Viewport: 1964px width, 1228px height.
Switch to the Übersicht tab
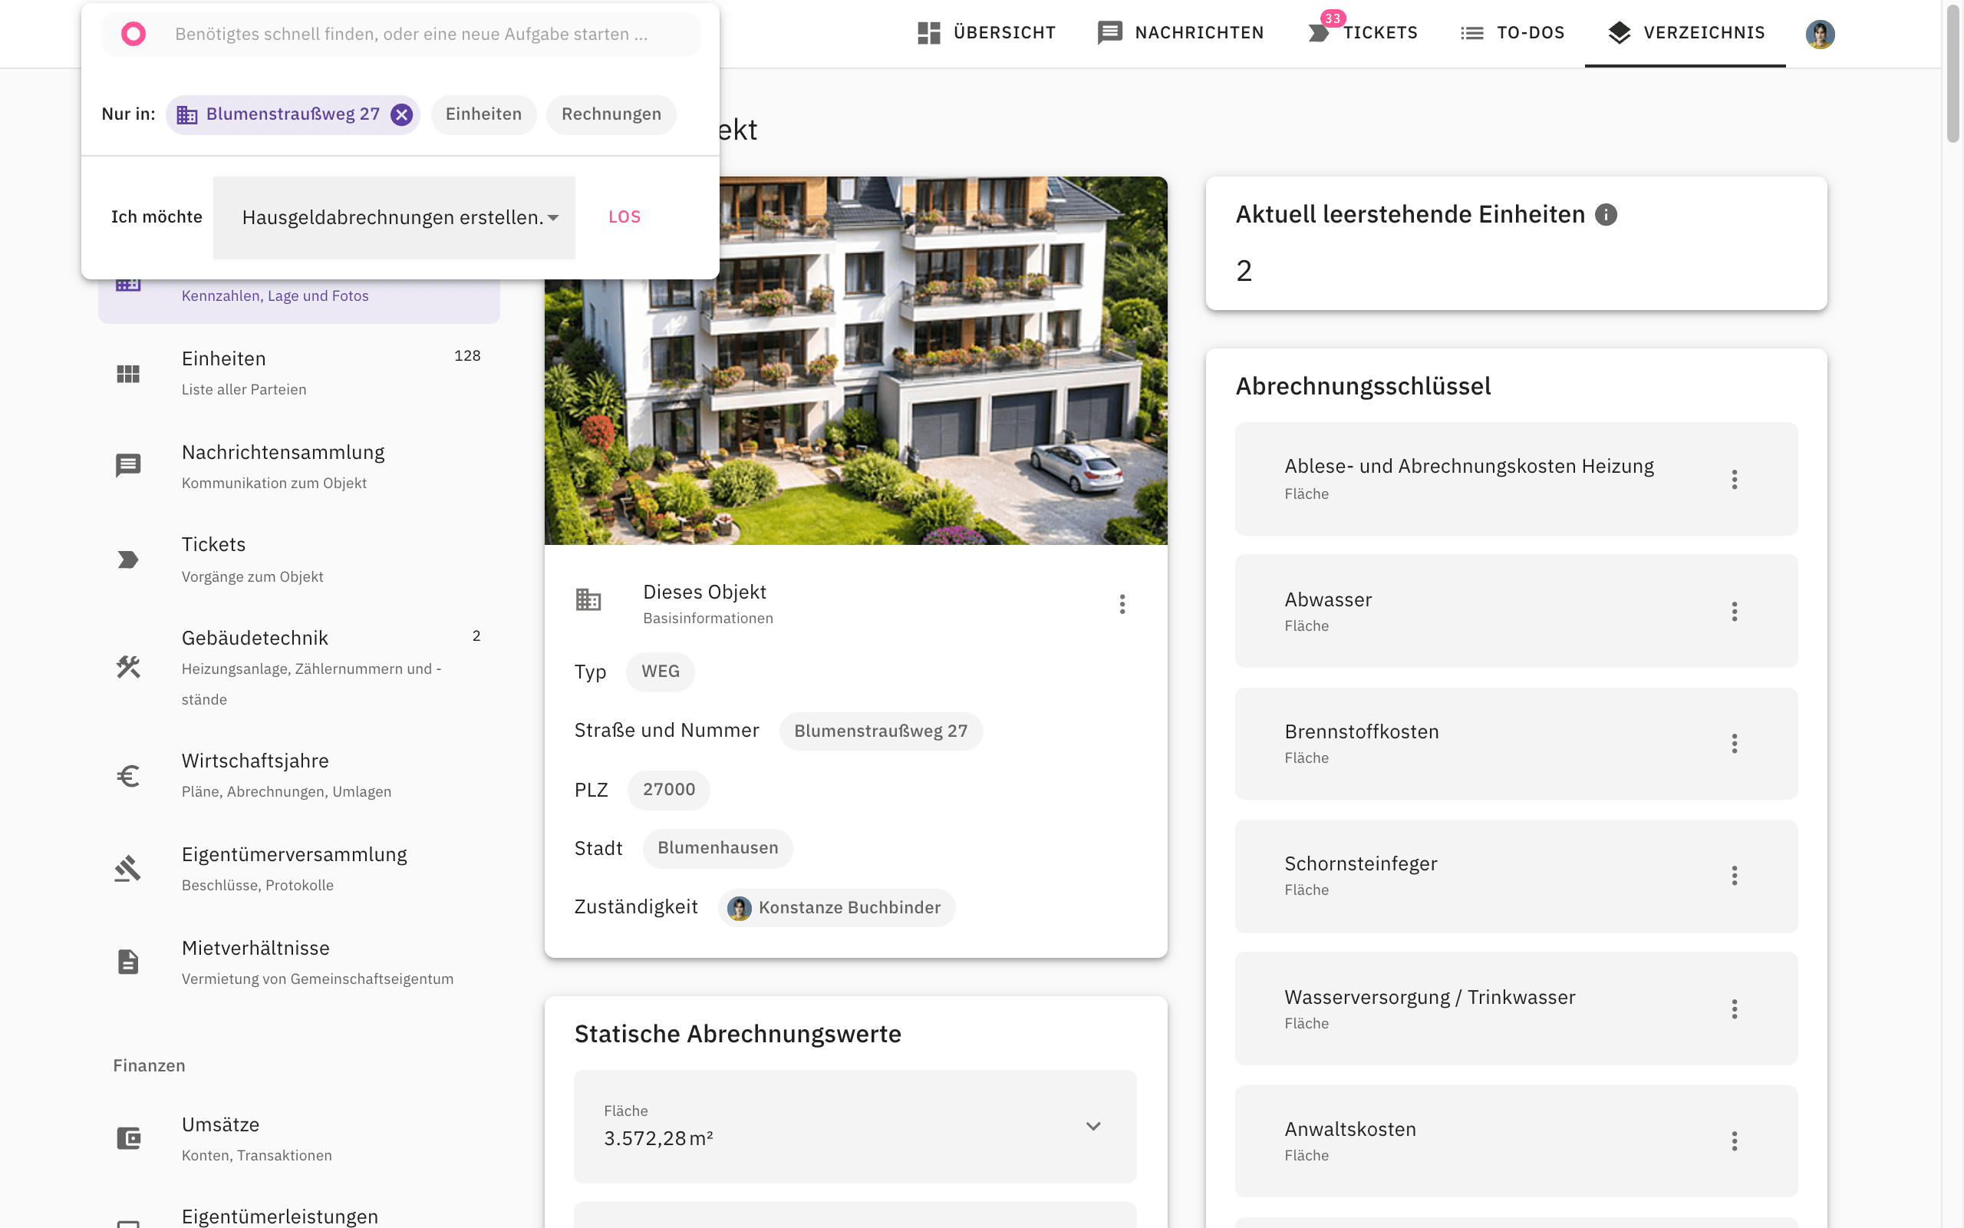pyautogui.click(x=986, y=33)
